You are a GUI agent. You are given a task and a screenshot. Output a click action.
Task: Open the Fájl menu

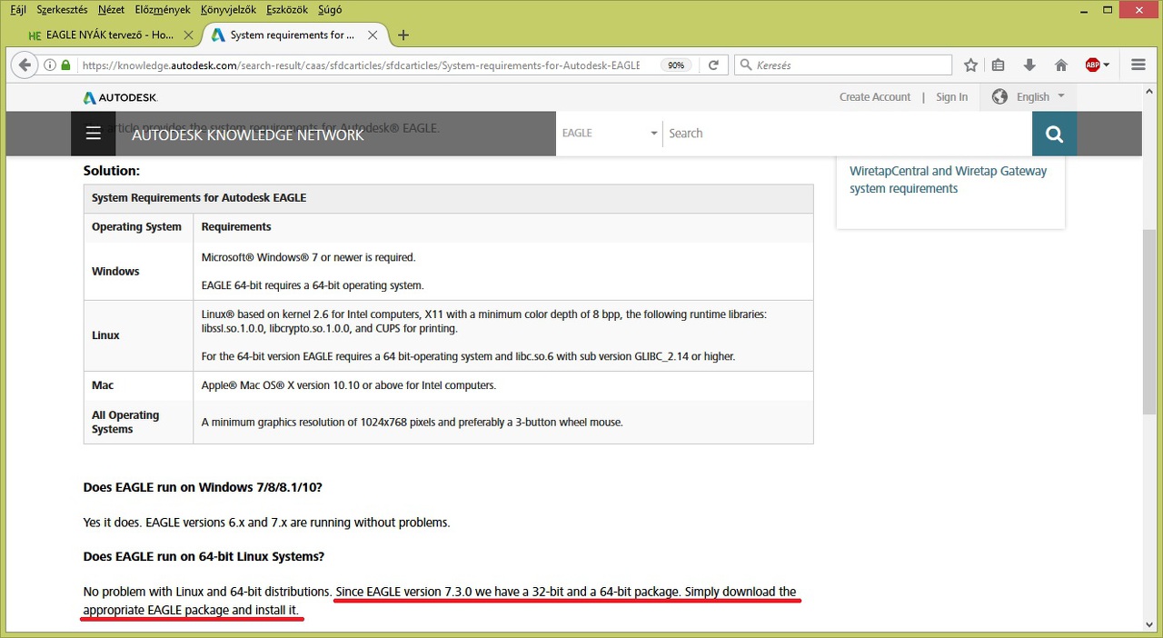click(17, 9)
